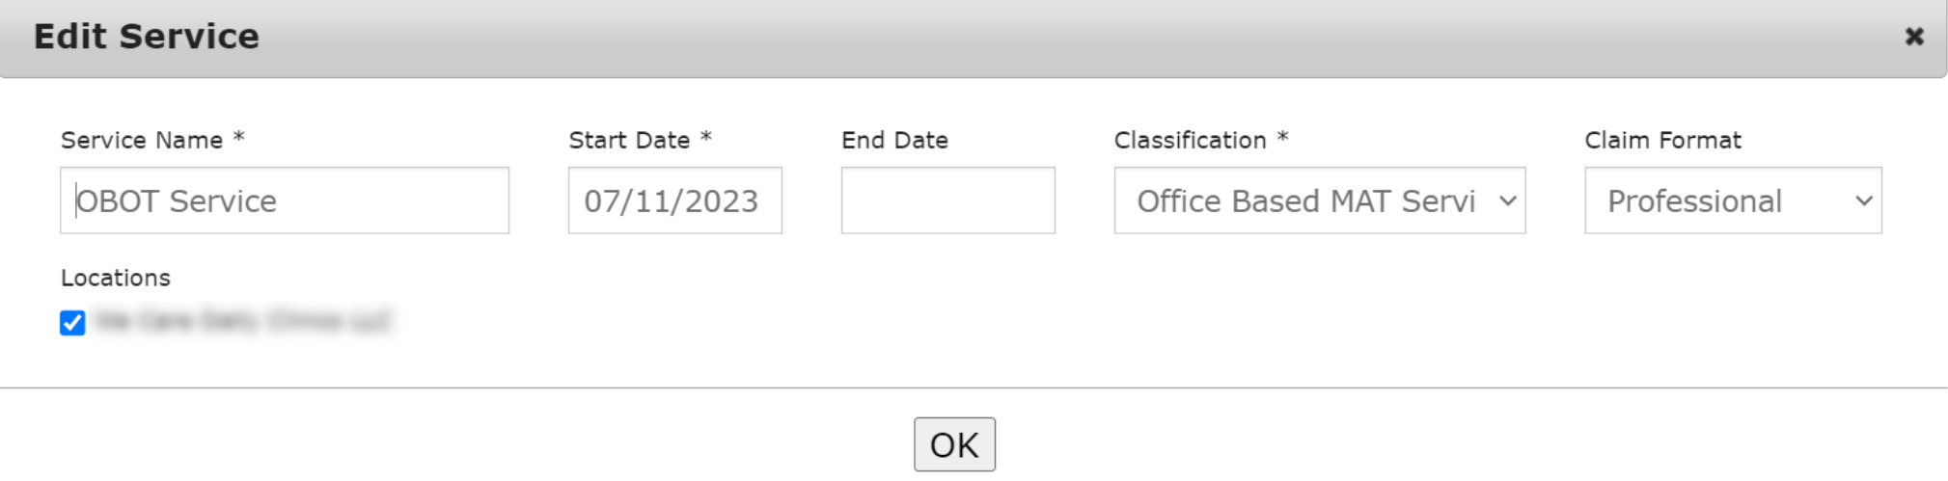Click the Service Name text field
The height and width of the screenshot is (481, 1948).
click(x=285, y=200)
